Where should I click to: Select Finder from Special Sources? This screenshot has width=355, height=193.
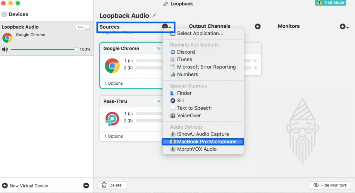pos(203,93)
